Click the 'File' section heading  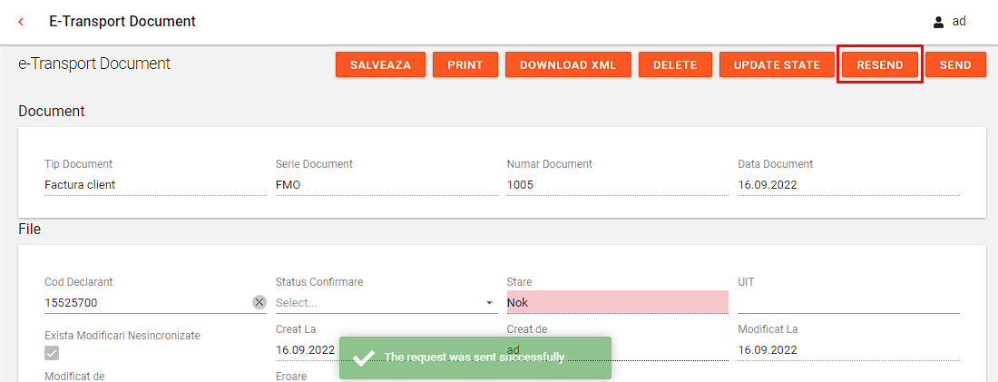pos(30,229)
